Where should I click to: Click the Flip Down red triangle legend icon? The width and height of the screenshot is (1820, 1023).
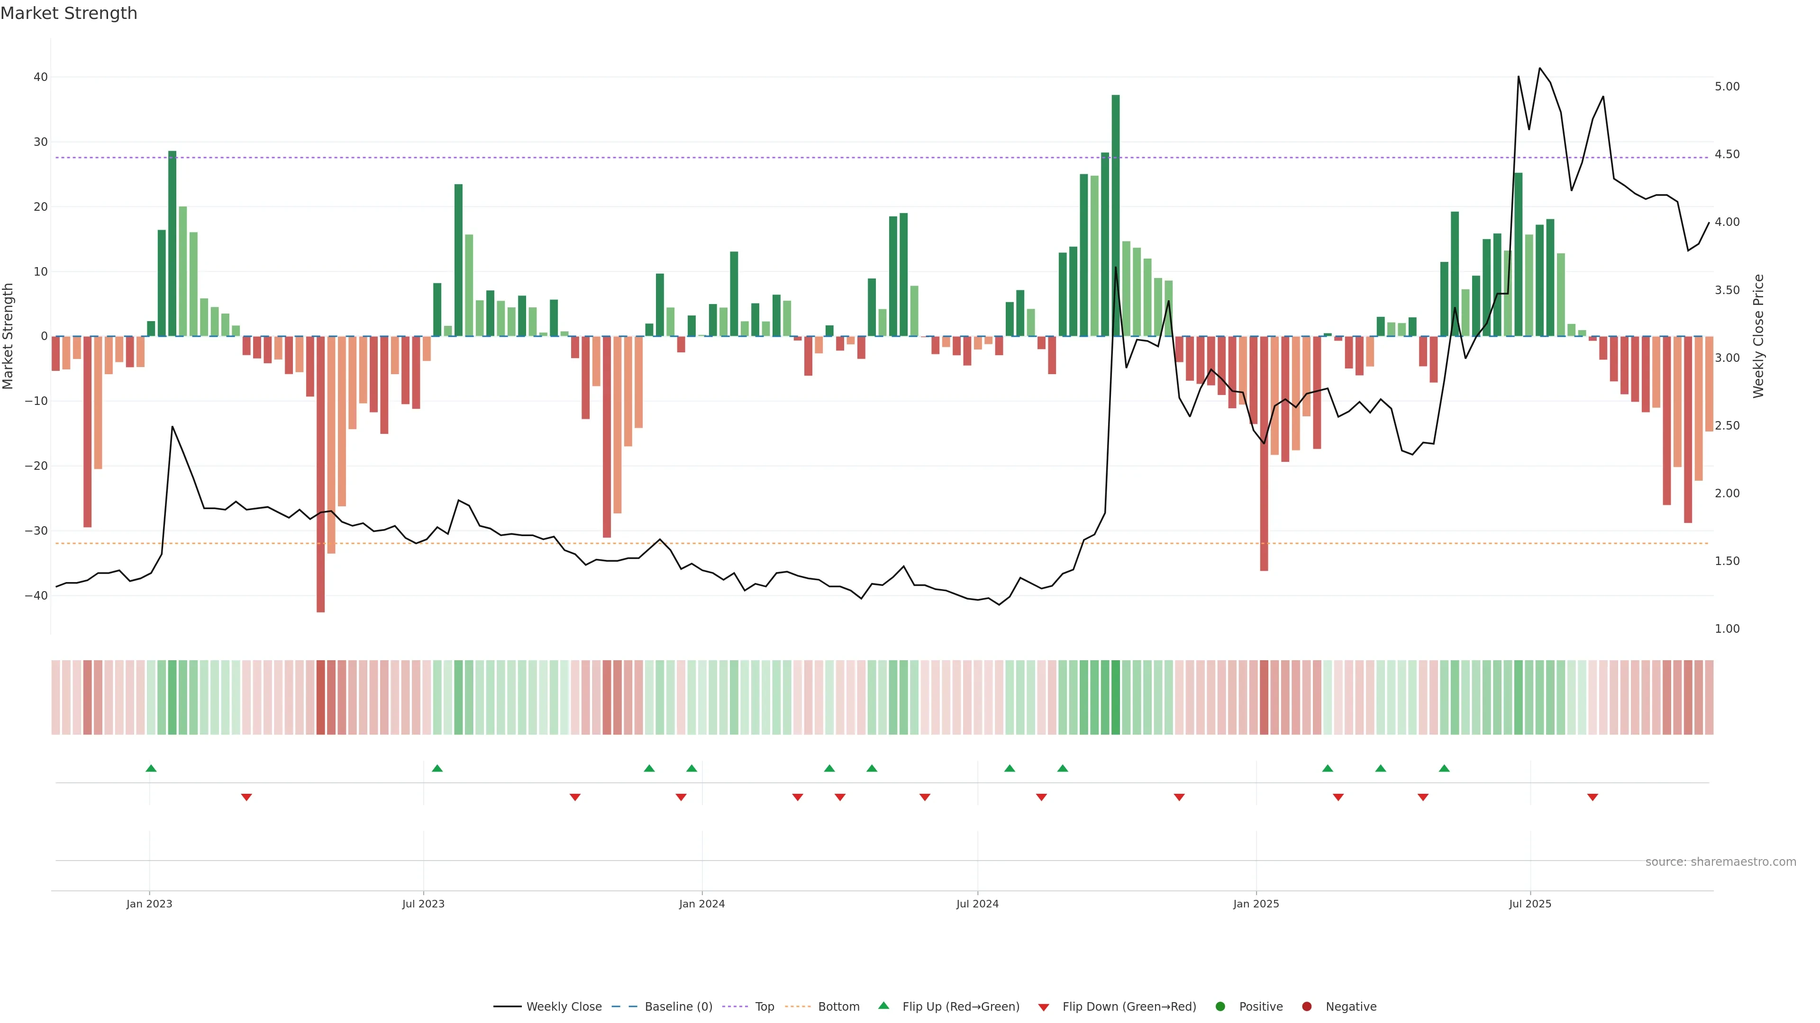point(1044,1007)
